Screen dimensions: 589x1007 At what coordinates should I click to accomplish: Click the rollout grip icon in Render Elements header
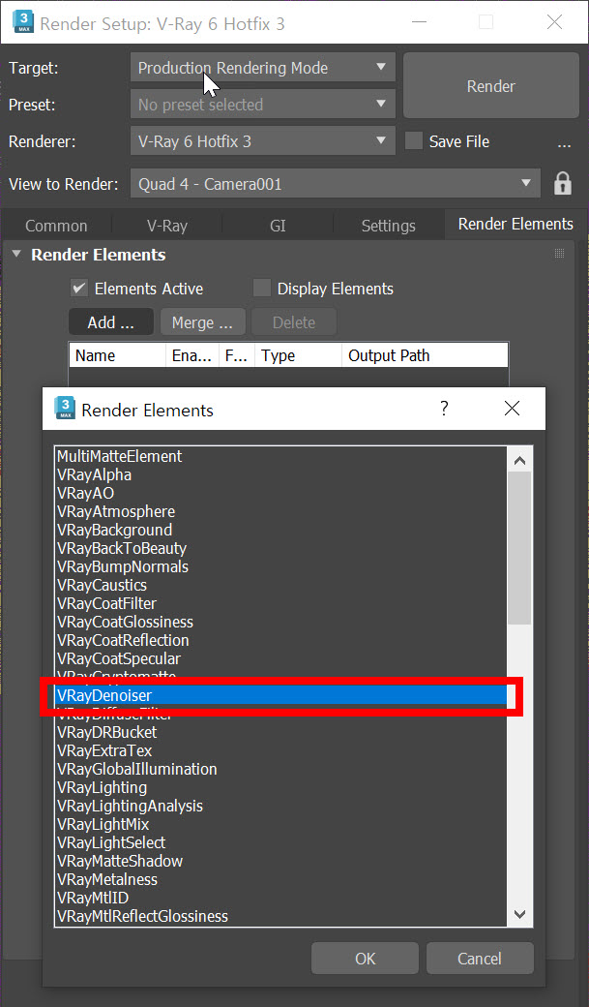(x=559, y=254)
